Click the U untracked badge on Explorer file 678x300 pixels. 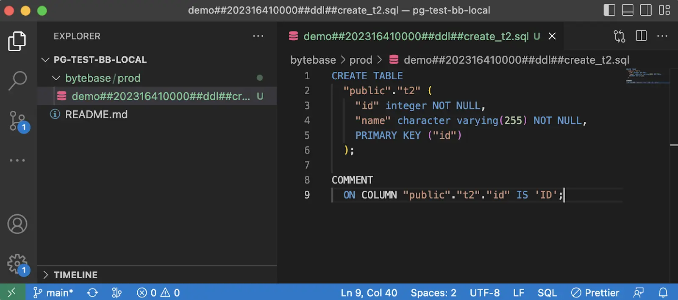click(260, 96)
